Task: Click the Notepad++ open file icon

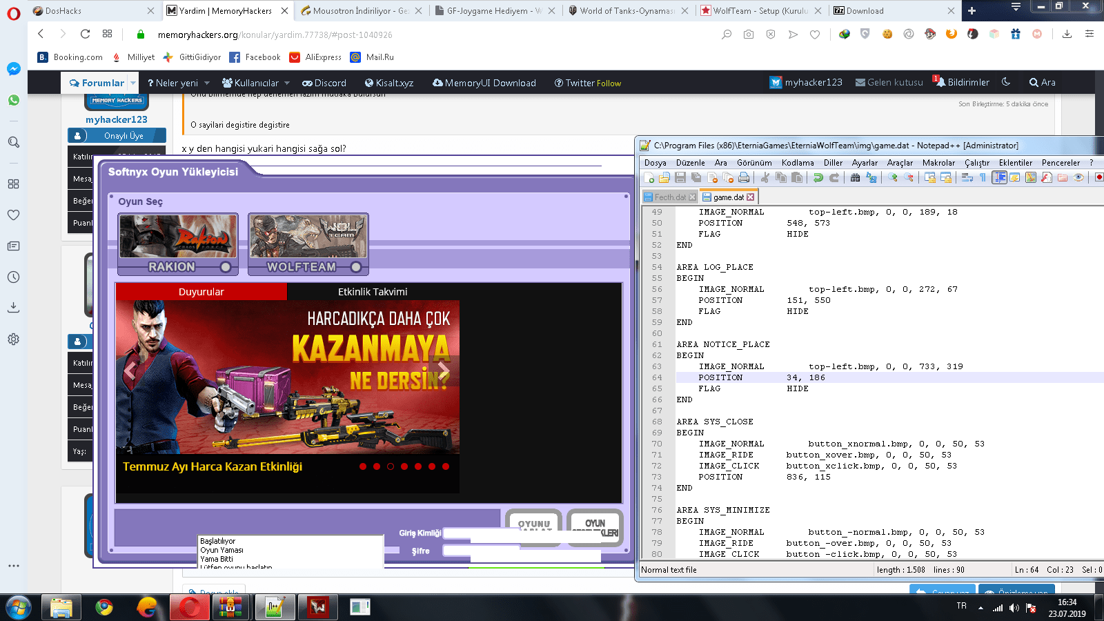Action: coord(664,178)
